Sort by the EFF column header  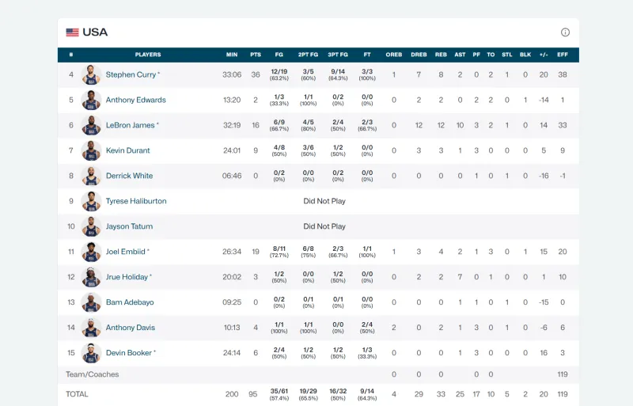click(563, 55)
